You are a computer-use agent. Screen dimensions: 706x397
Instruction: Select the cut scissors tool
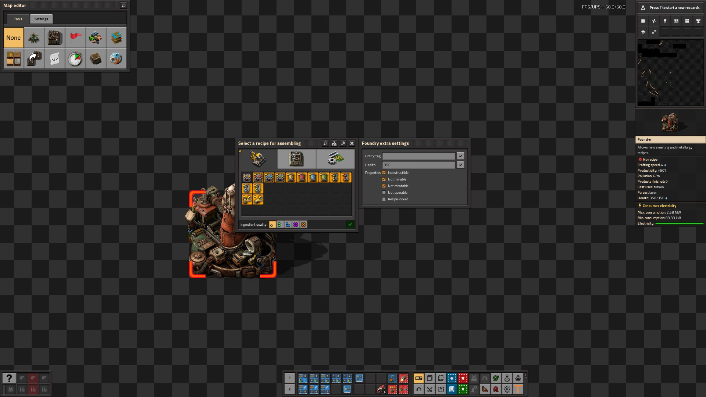pos(430,389)
